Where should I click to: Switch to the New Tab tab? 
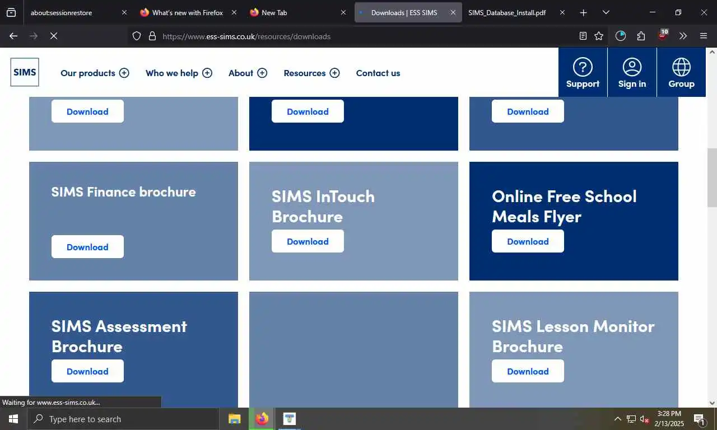(x=297, y=12)
